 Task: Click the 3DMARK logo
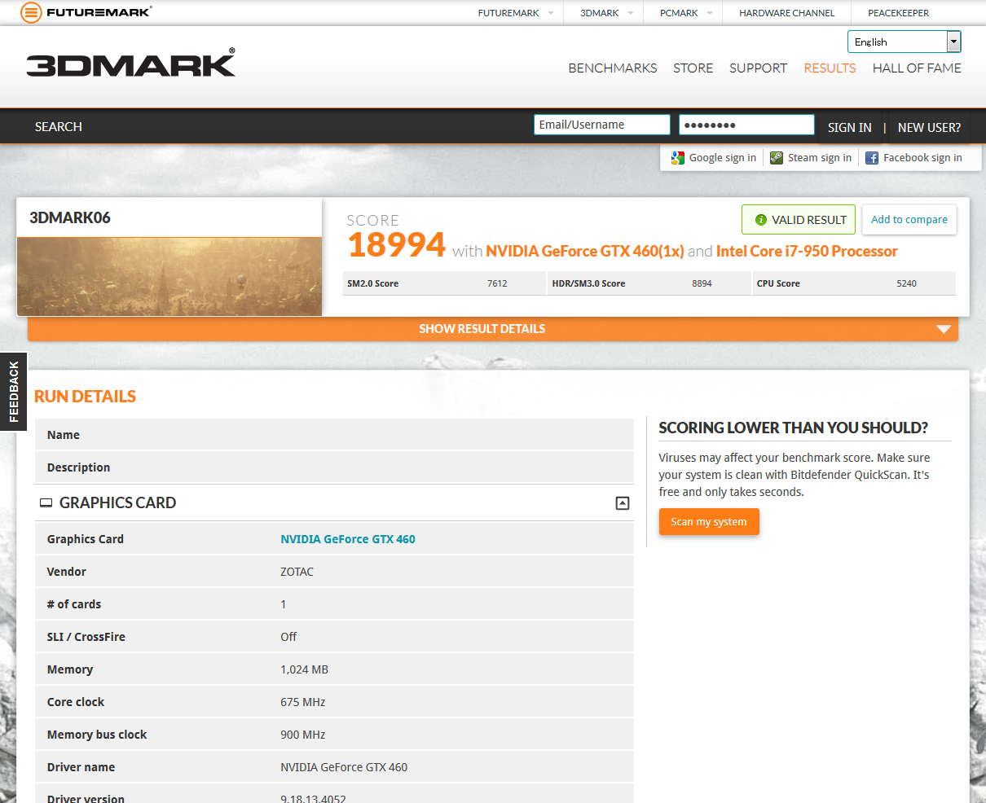point(131,64)
